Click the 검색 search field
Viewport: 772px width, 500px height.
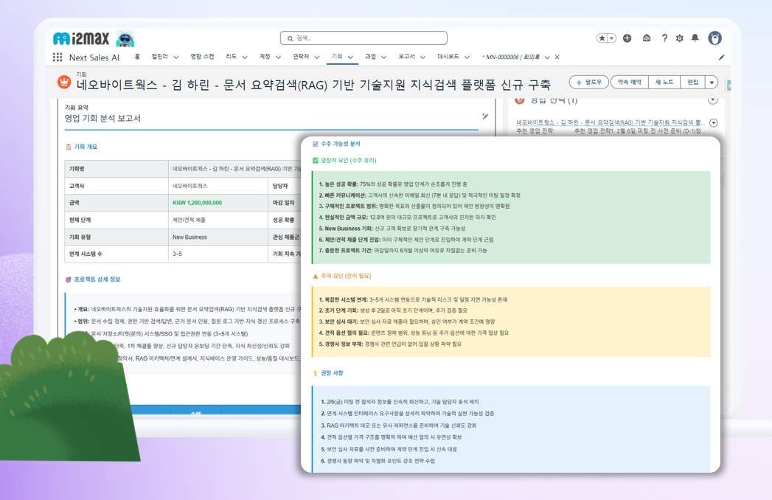click(x=364, y=38)
